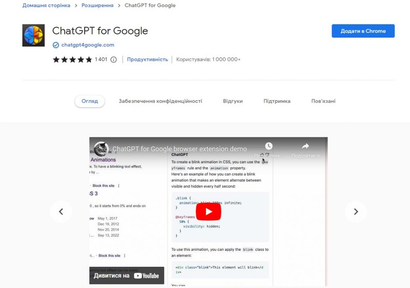Go to the Пов'язані tab
The width and height of the screenshot is (410, 288).
(323, 101)
